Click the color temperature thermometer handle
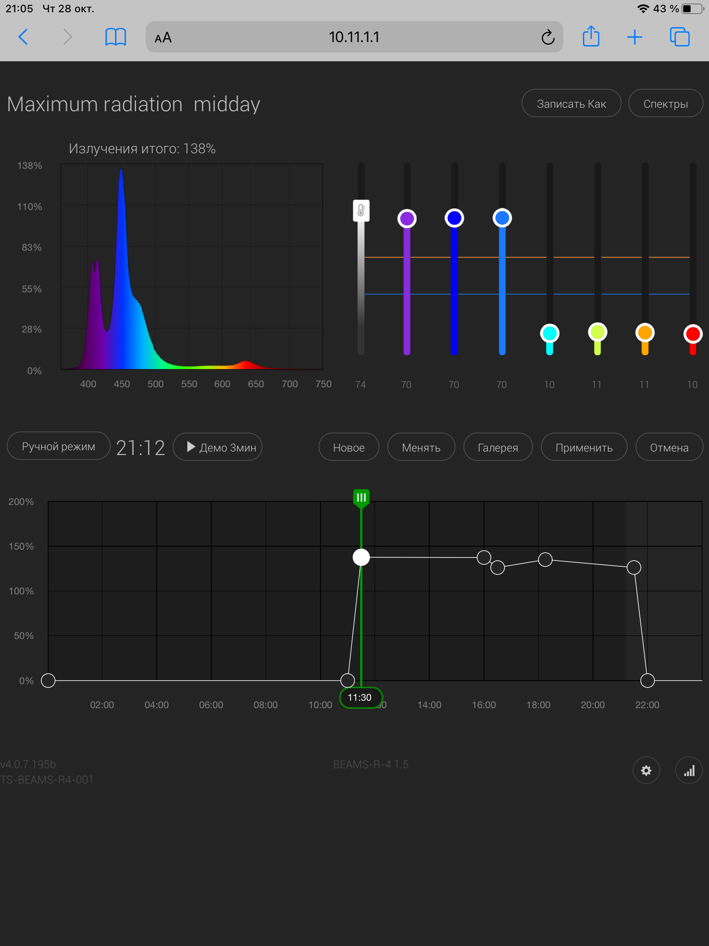This screenshot has width=709, height=946. [361, 211]
